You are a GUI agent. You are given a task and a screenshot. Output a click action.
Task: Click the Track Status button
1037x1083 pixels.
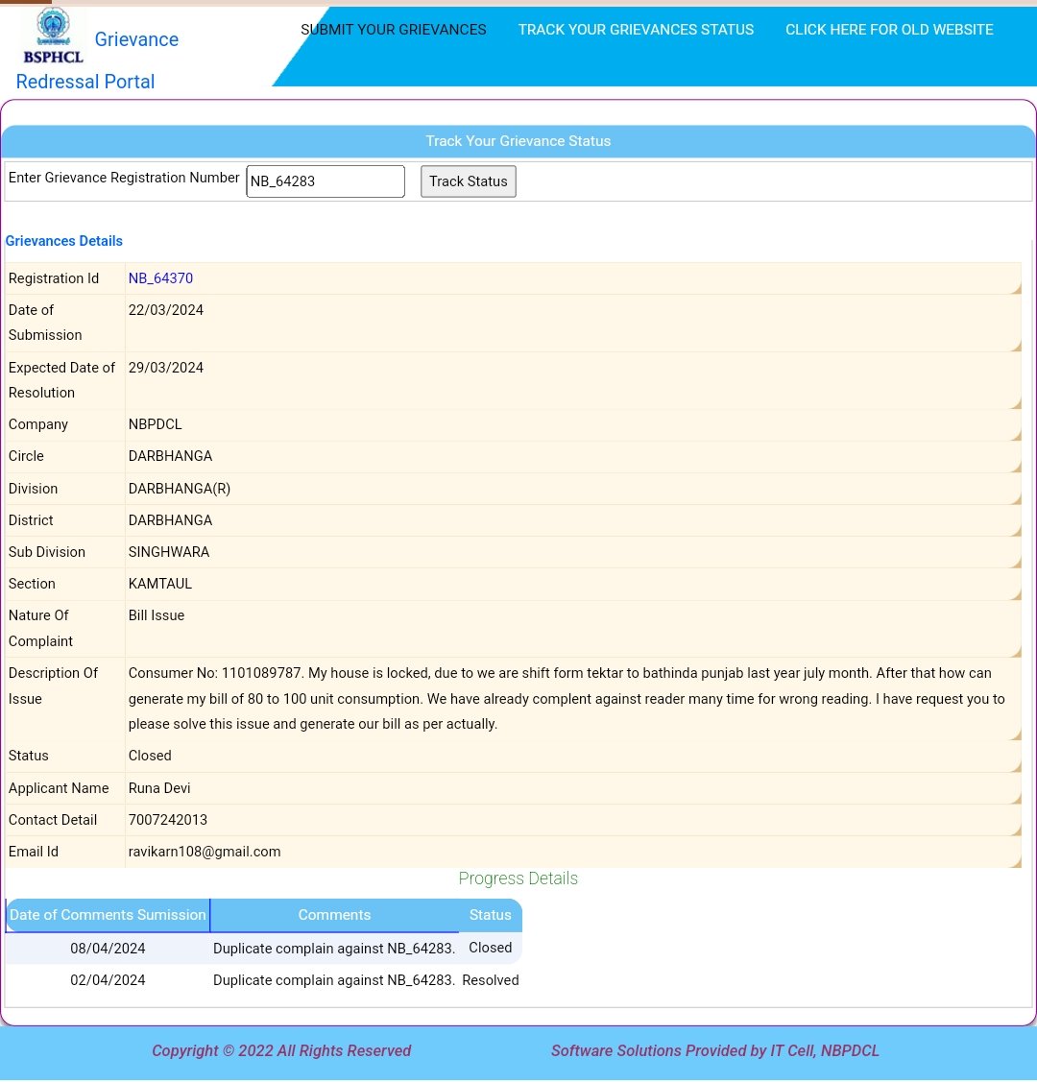pos(469,180)
